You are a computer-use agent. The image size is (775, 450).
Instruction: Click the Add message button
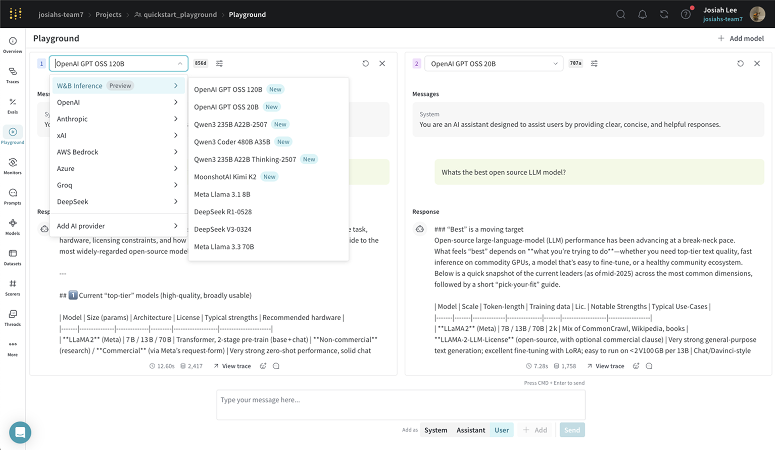(535, 430)
